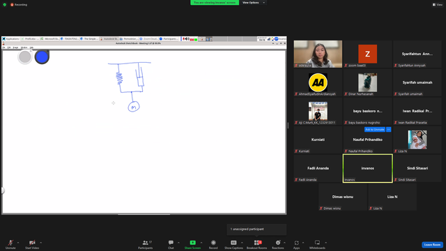Expand the arrow beside Reactions
This screenshot has height=251, width=446.
(284, 243)
